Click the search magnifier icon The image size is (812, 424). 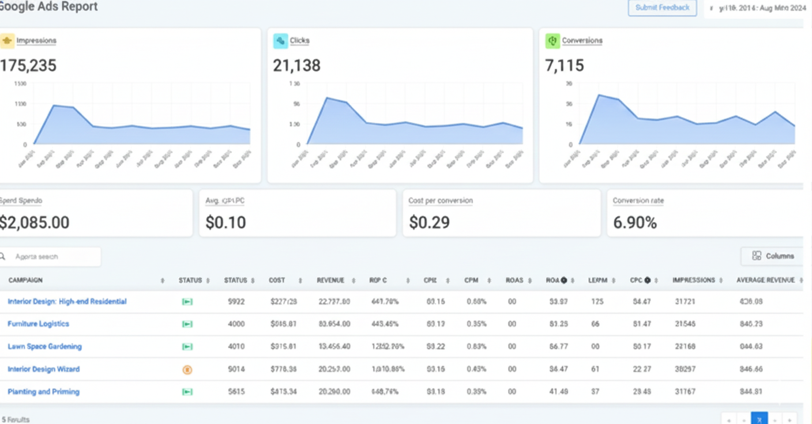tap(3, 257)
